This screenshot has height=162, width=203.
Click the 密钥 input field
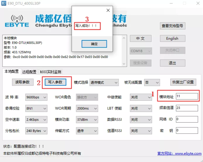(187, 130)
